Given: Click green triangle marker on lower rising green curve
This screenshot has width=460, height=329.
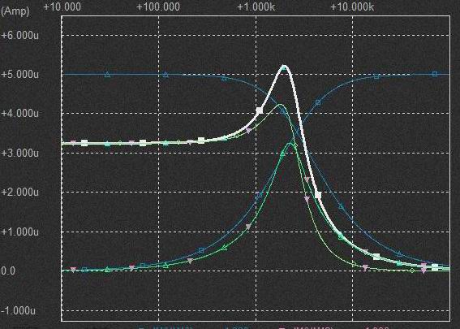Looking at the screenshot, I should (x=224, y=249).
